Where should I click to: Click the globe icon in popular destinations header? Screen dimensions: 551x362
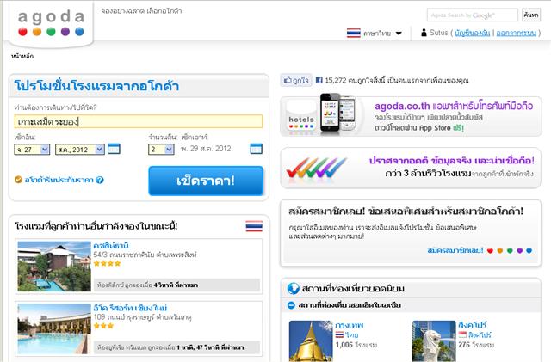pos(293,289)
